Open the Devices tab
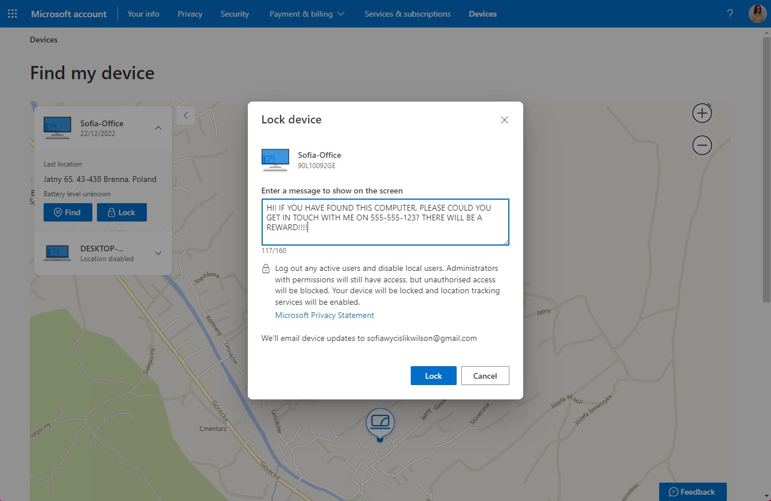771x501 pixels. click(x=483, y=14)
